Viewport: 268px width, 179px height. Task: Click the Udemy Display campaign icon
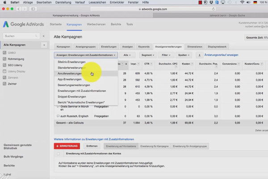pyautogui.click(x=4, y=71)
